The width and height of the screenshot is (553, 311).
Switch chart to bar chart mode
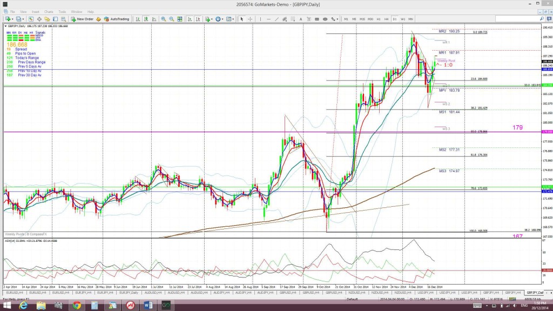(138, 19)
